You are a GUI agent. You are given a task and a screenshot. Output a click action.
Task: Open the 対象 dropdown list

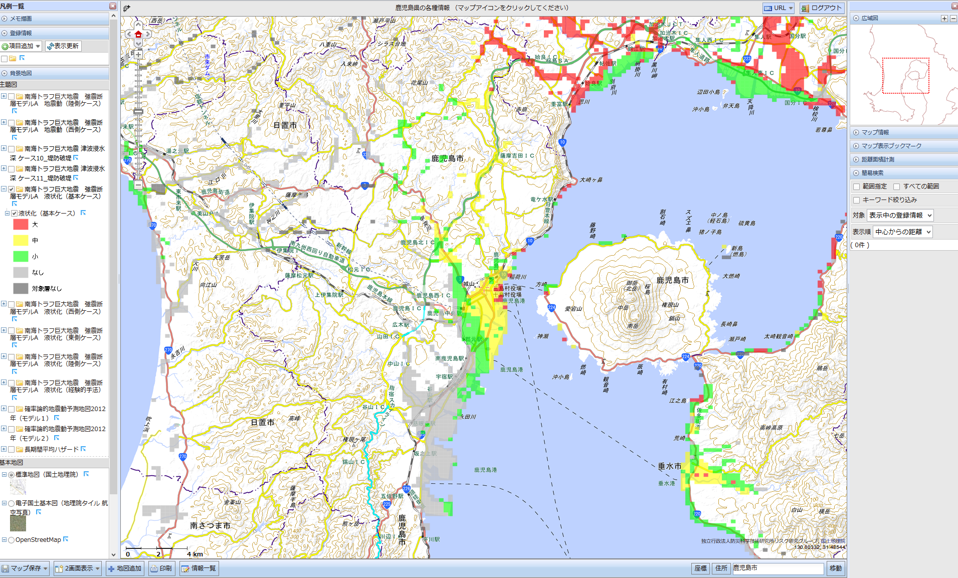coord(900,216)
